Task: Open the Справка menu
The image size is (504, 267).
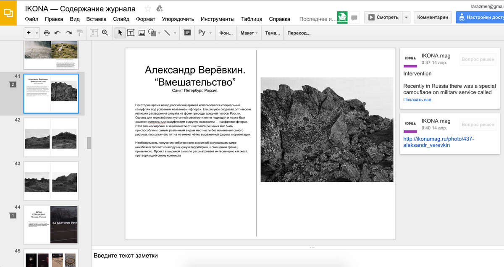Action: (279, 19)
